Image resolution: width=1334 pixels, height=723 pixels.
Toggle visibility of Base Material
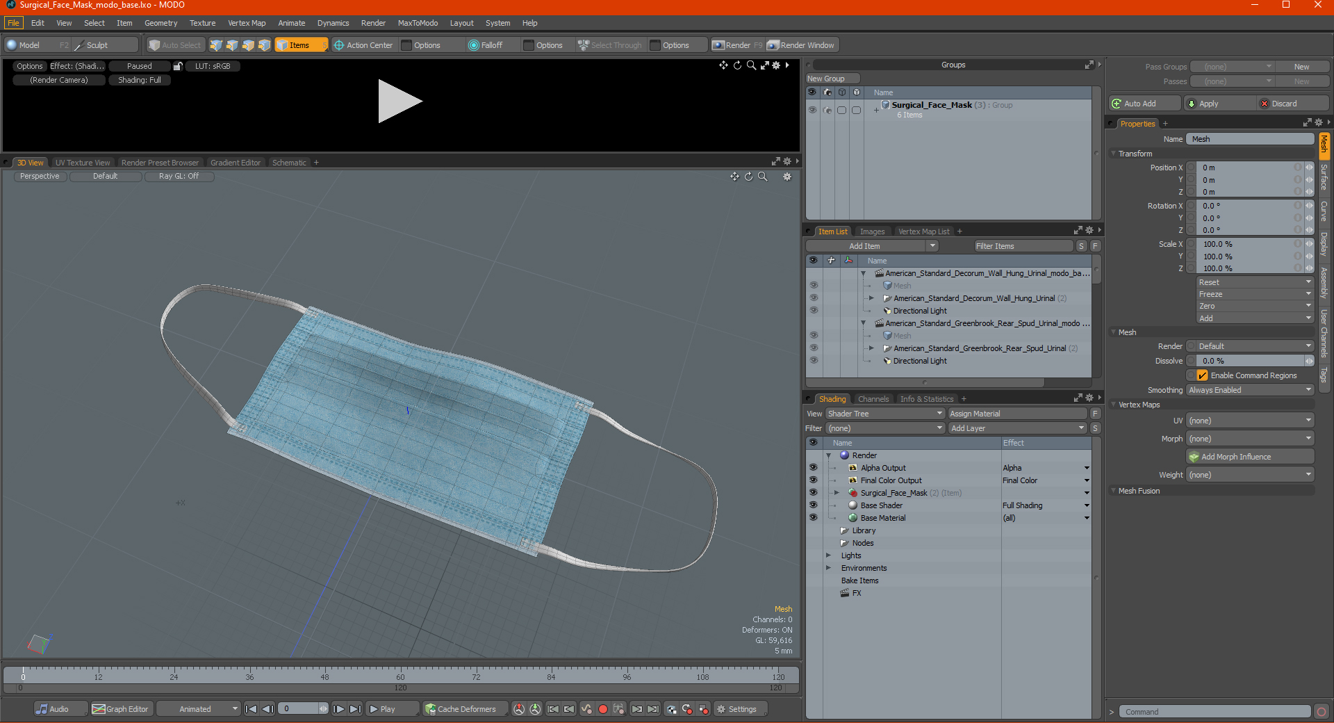[813, 518]
